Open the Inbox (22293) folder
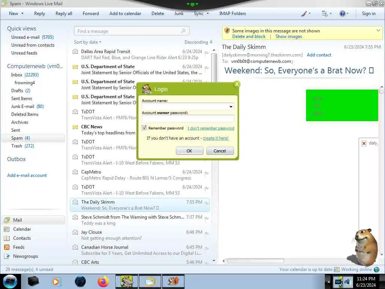Image resolution: width=385 pixels, height=289 pixels. (x=25, y=75)
